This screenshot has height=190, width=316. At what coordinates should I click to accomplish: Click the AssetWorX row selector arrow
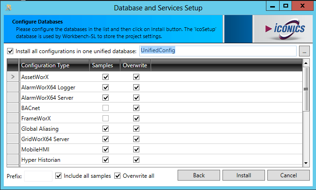[13, 77]
